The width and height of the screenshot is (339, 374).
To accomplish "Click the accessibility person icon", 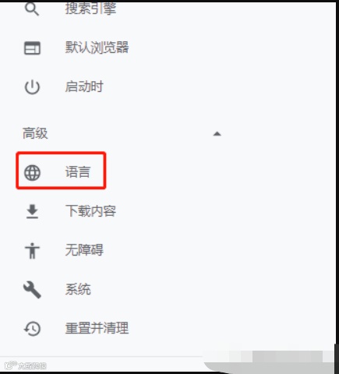I will pos(32,251).
